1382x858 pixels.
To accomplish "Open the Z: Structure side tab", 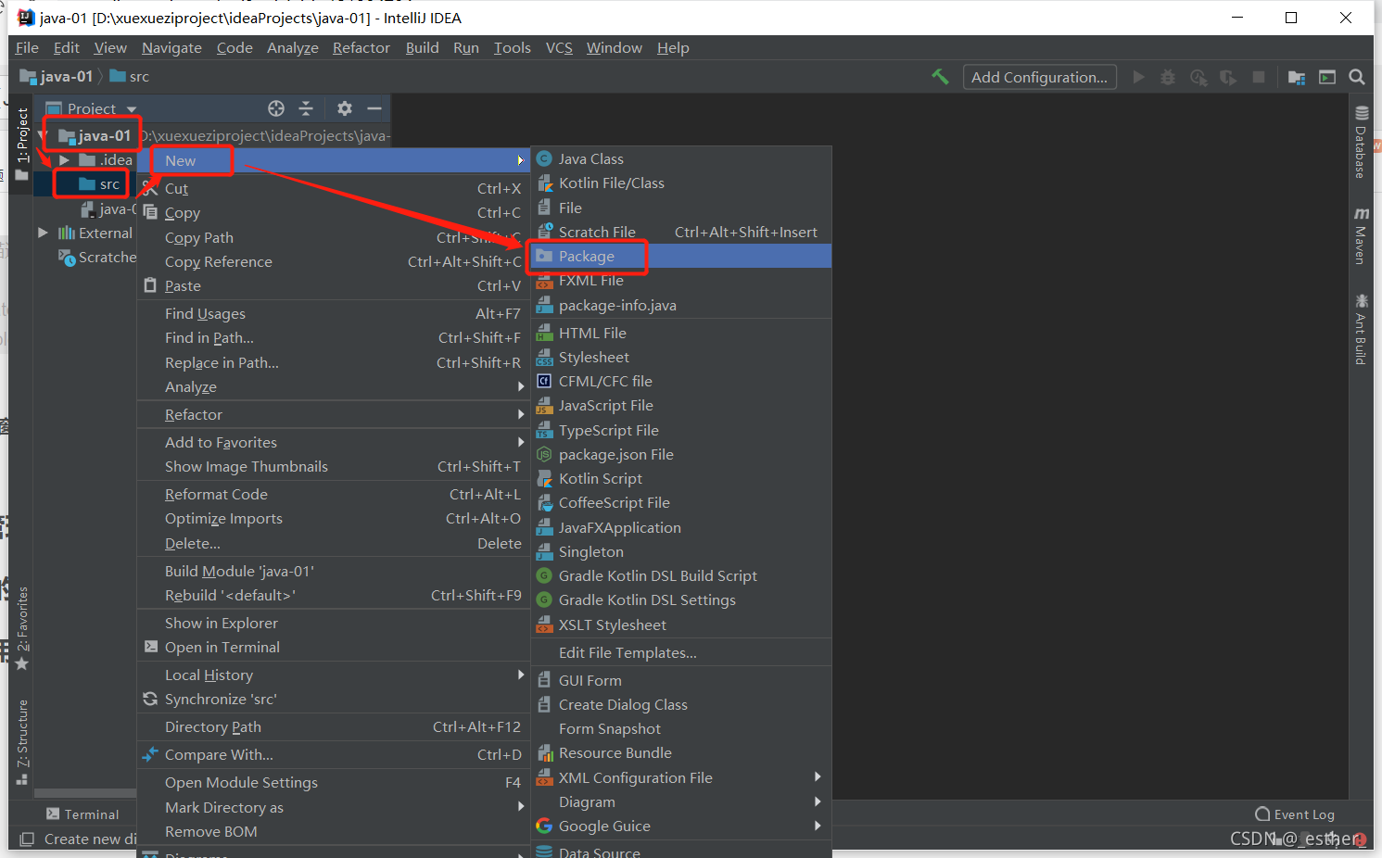I will pos(22,741).
